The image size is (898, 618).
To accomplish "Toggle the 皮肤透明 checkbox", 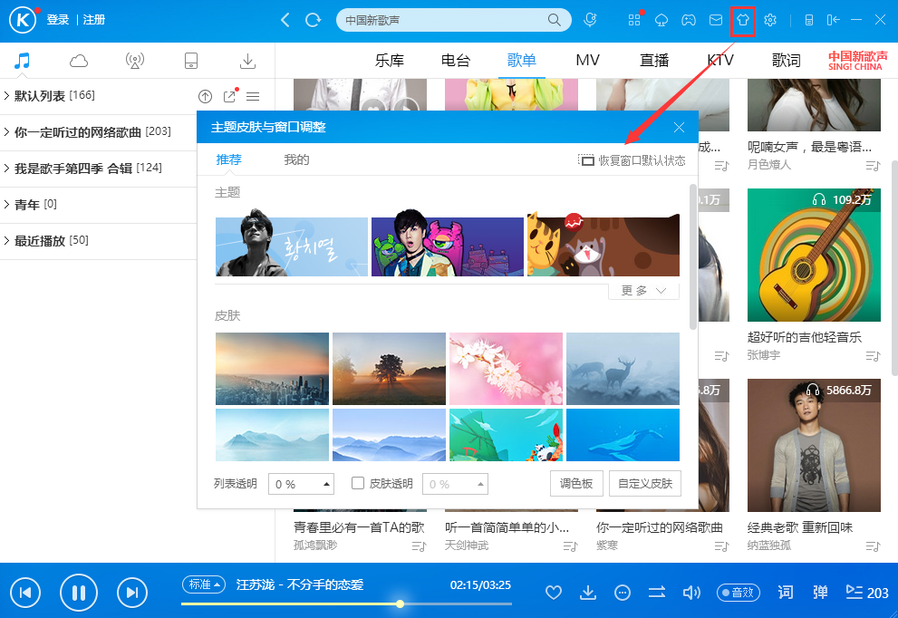I will pyautogui.click(x=358, y=483).
